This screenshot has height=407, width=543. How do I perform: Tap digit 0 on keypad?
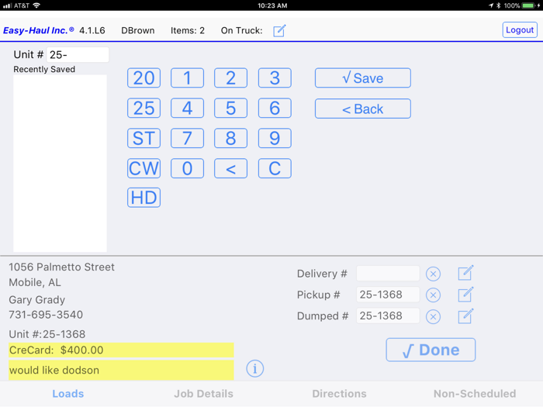click(x=188, y=168)
